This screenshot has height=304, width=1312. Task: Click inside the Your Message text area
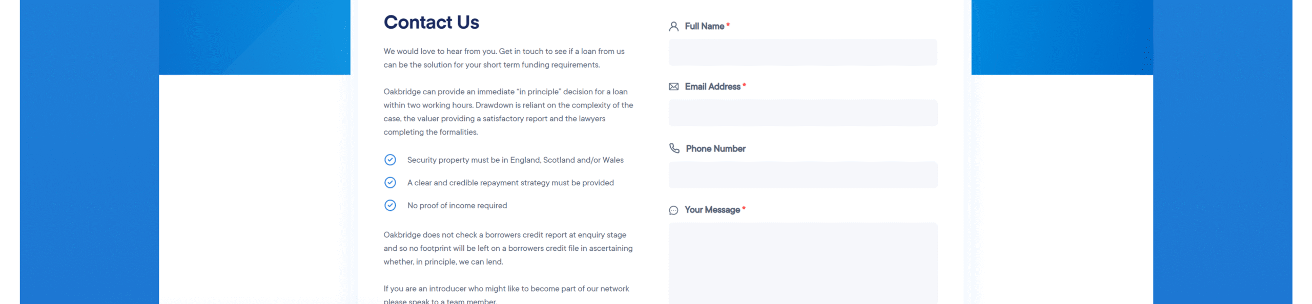pos(803,264)
